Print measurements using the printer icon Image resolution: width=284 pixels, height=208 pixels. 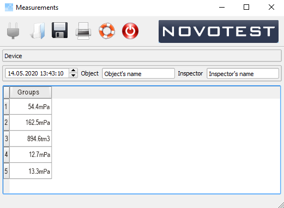(83, 31)
